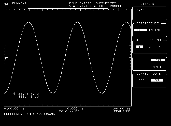This screenshot has width=171, height=126.
Task: Click the 23.48 mV/D channel sensitivity readout
Action: [28, 94]
